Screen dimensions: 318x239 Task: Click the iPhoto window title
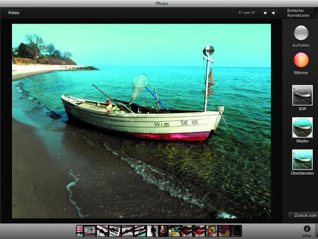tap(161, 3)
